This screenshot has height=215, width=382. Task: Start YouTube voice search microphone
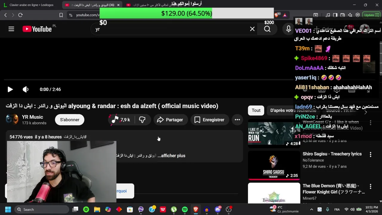pyautogui.click(x=289, y=29)
